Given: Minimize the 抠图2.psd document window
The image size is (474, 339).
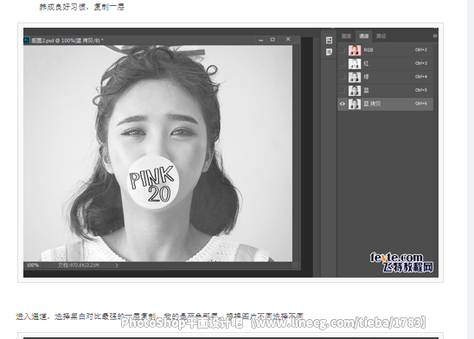Looking at the screenshot, I should [x=260, y=40].
